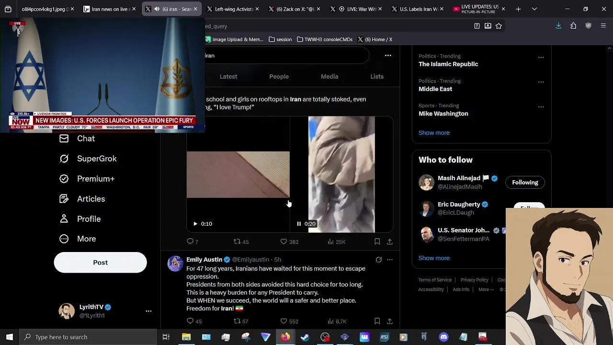Open options for The Islamic Republic trend
The width and height of the screenshot is (613, 345).
pos(541,57)
